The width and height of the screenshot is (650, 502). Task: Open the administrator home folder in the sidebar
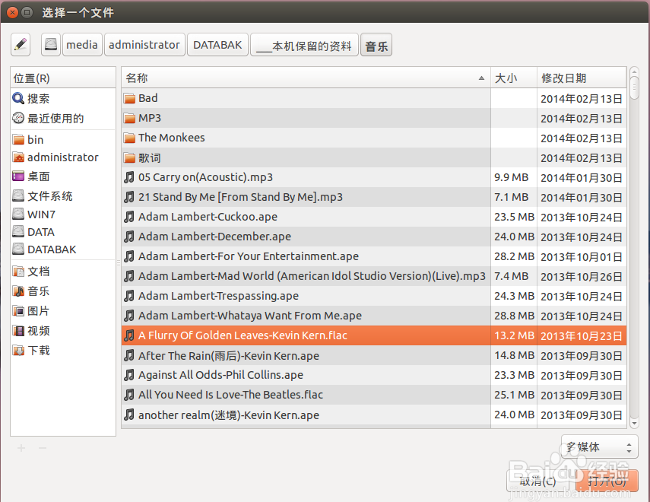[62, 157]
